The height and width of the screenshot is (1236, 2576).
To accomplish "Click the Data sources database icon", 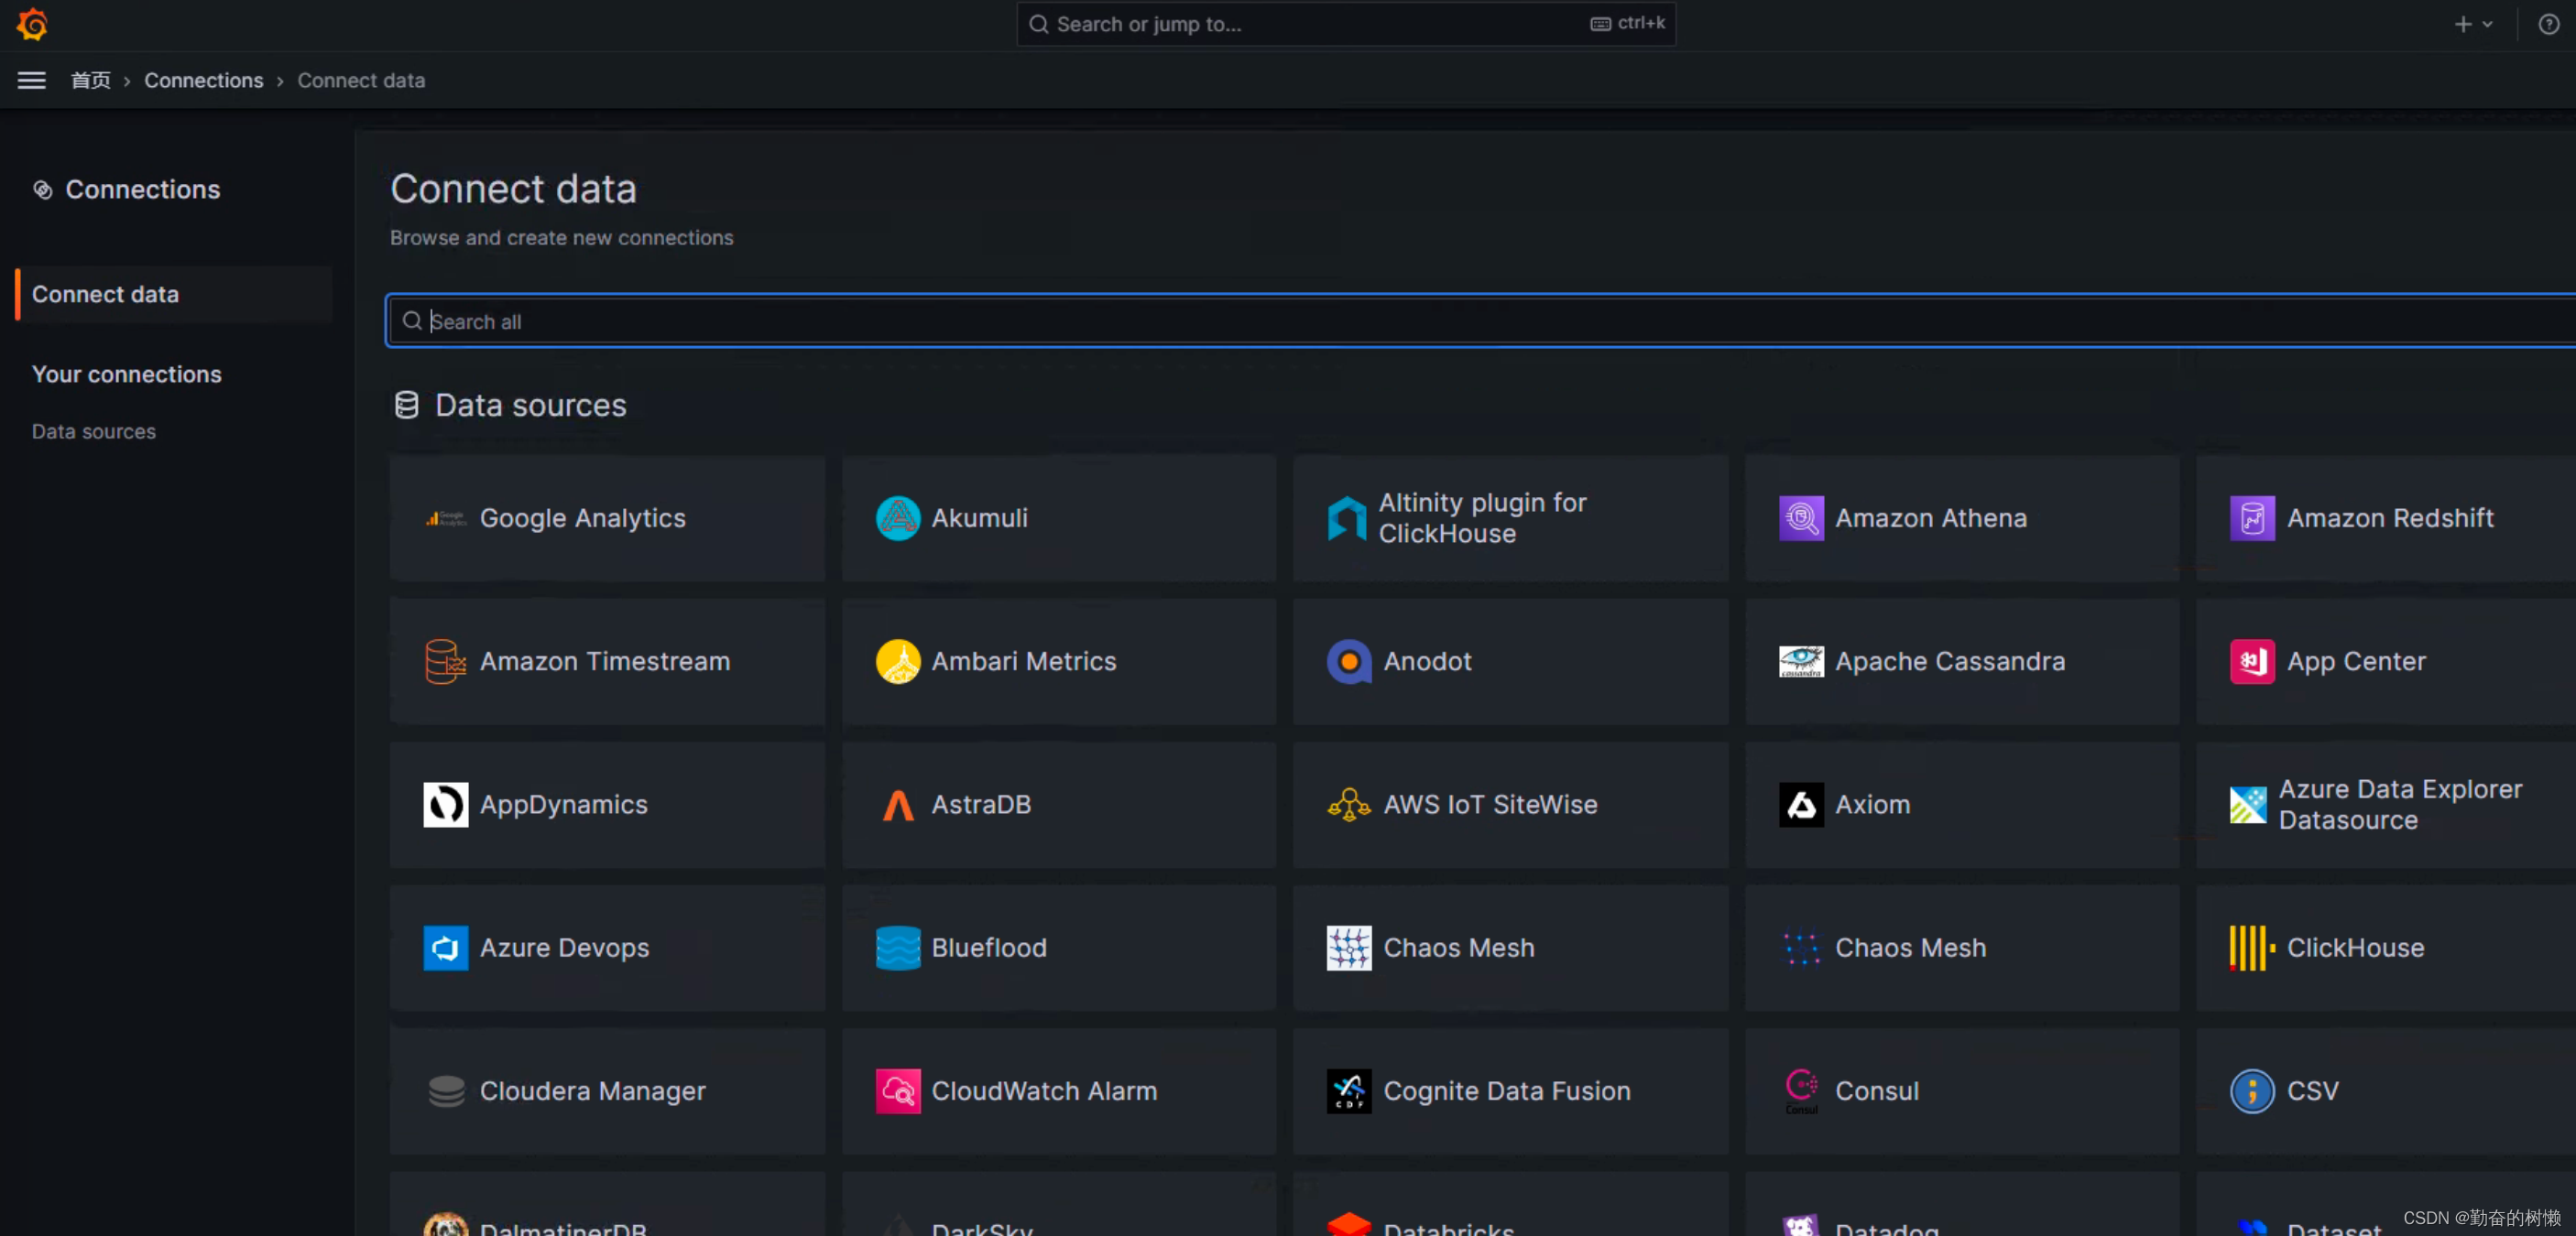I will [x=406, y=405].
